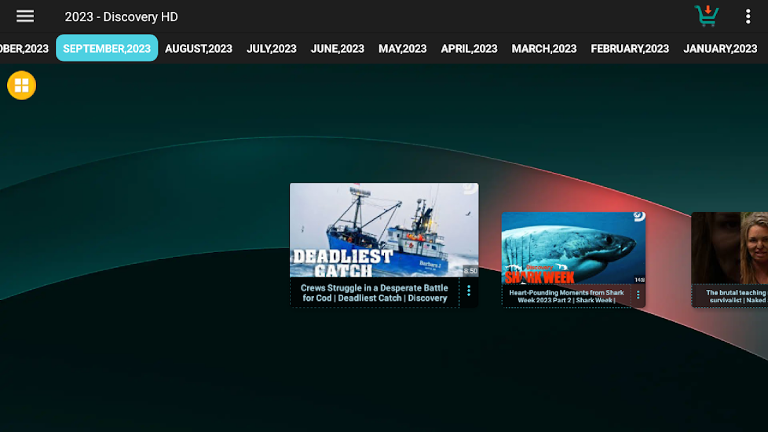Select the SEPTEMBER,2023 tab
The width and height of the screenshot is (768, 432).
point(107,48)
